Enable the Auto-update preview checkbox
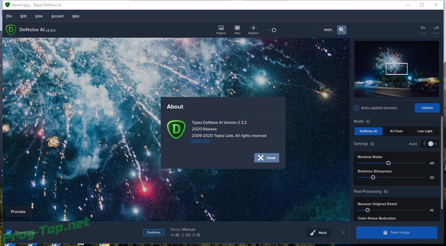The width and height of the screenshot is (446, 246). (x=356, y=108)
